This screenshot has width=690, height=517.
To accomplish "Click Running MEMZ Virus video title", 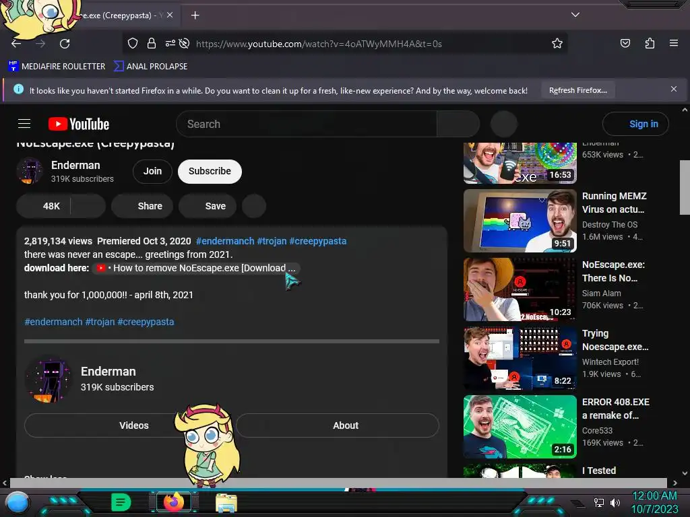I will click(615, 203).
